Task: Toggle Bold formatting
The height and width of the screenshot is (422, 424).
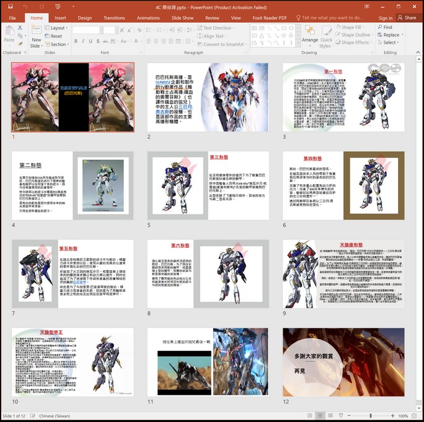Action: 76,41
